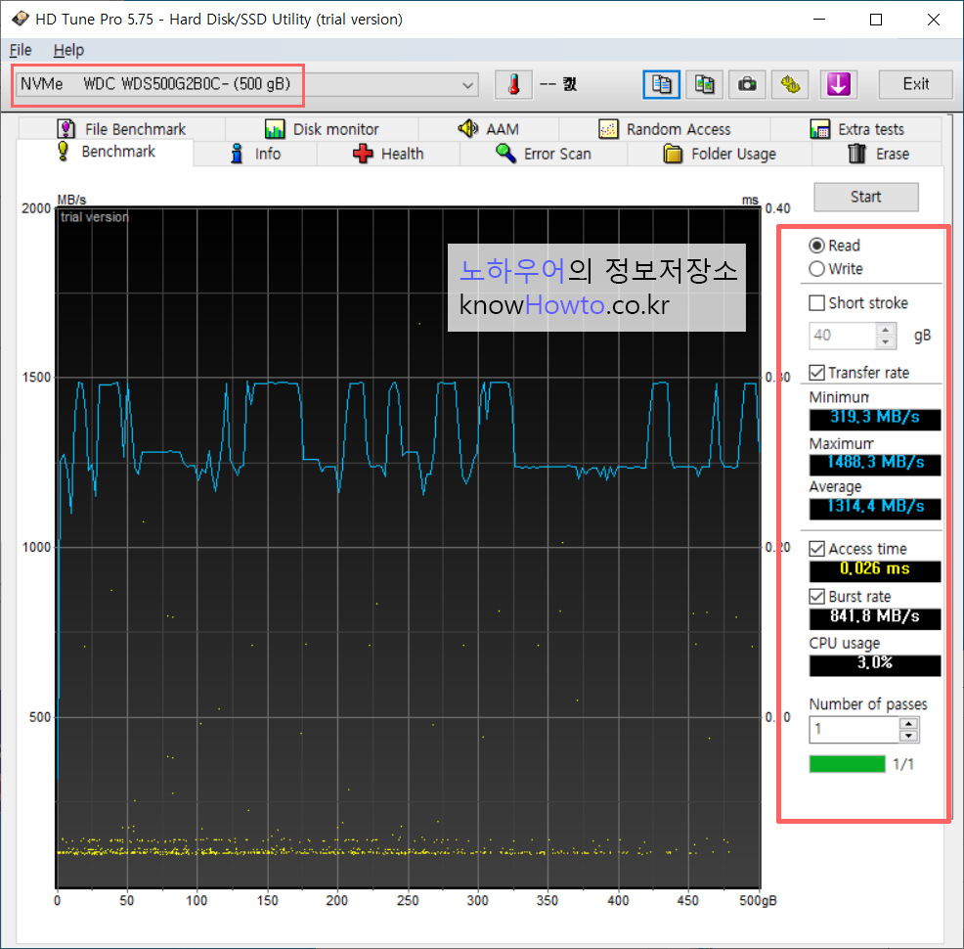Screen dimensions: 964x949
Task: Switch to Folder Usage tab
Action: (x=720, y=154)
